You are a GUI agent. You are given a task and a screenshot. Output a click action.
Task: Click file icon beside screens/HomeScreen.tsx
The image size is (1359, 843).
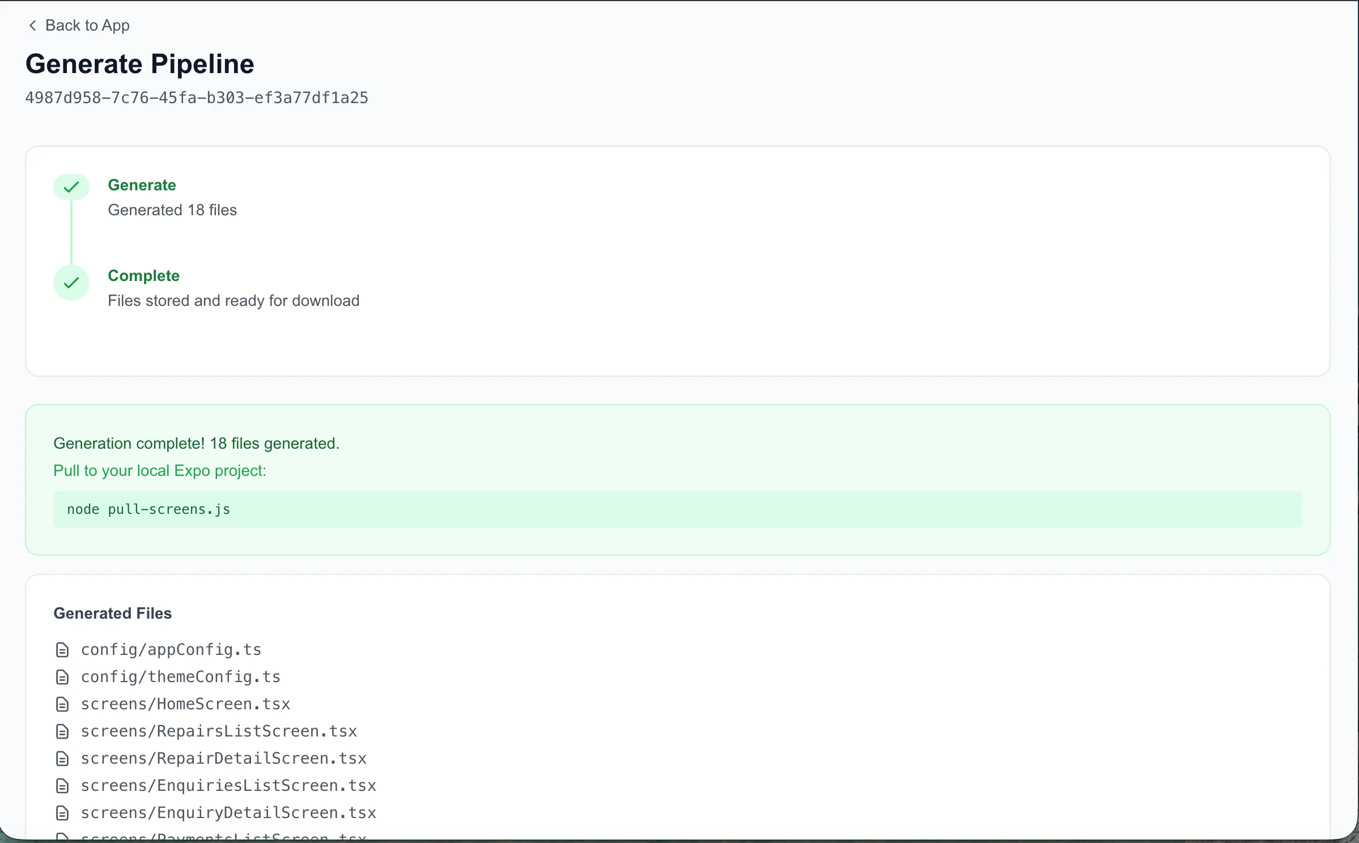point(62,704)
